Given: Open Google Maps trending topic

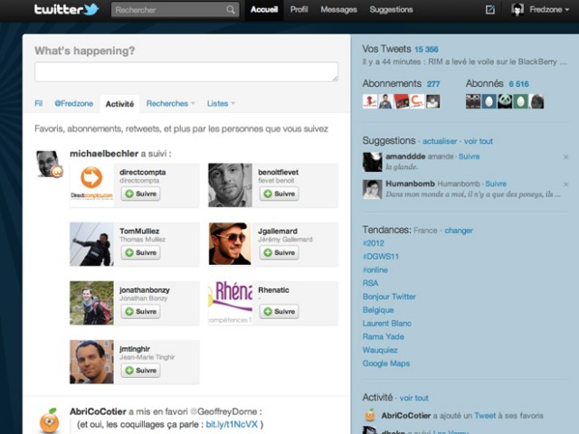Looking at the screenshot, I should coord(386,363).
